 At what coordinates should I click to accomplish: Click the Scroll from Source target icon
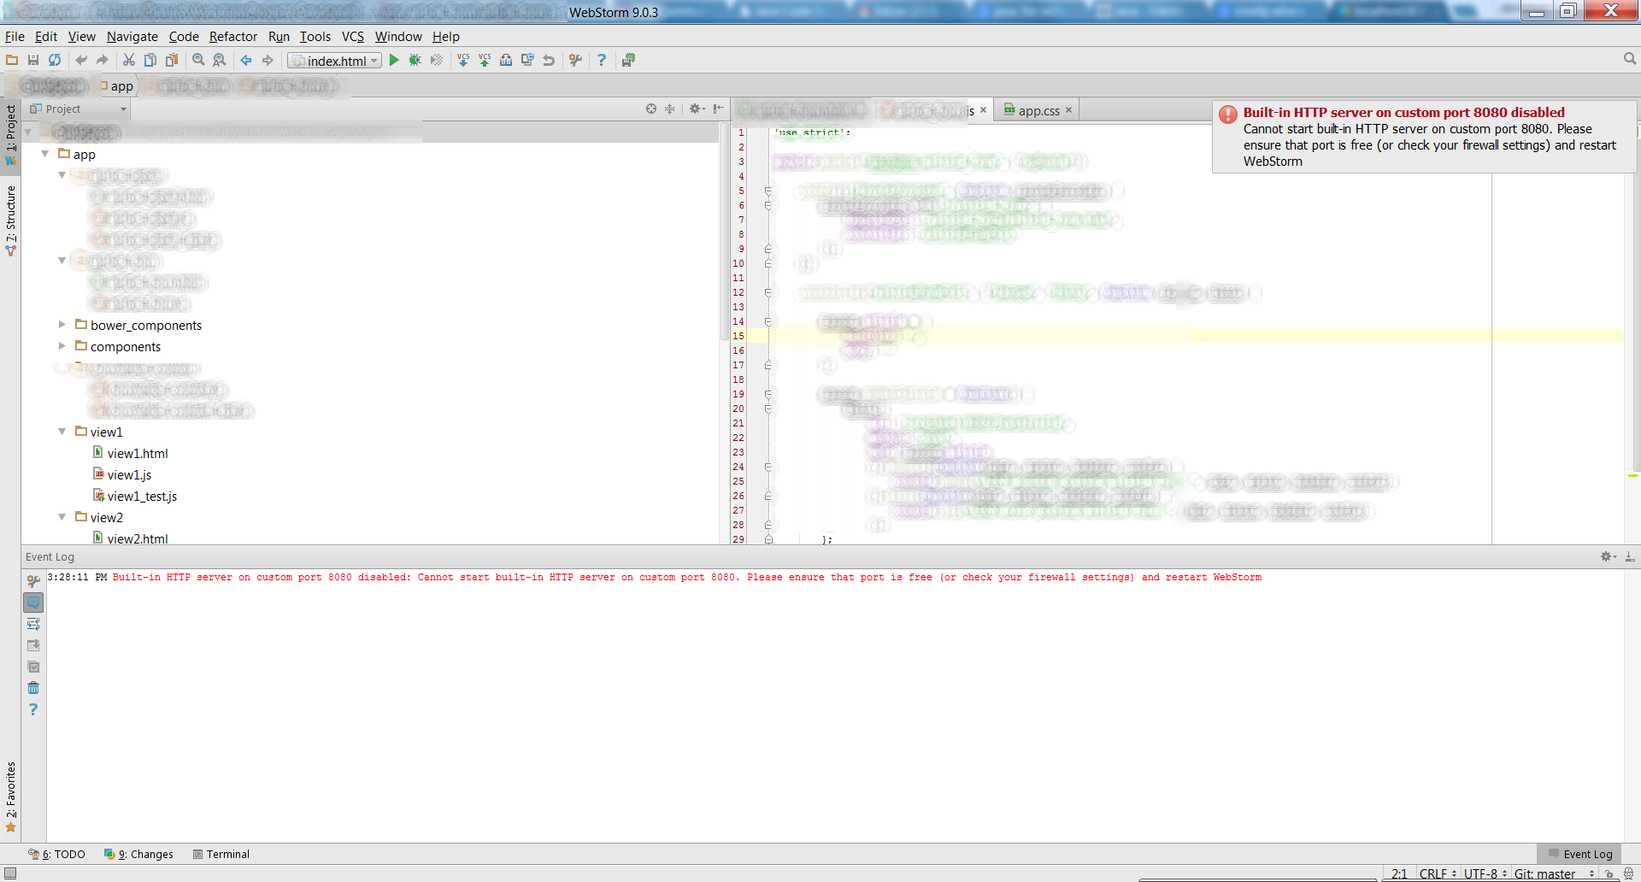pyautogui.click(x=651, y=109)
